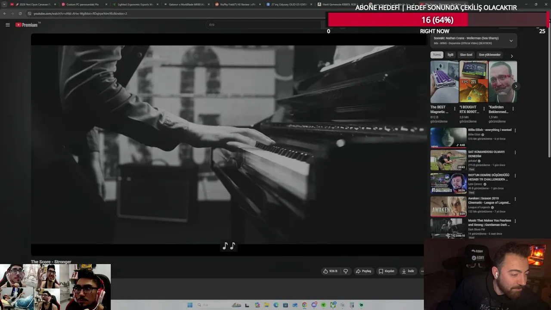The height and width of the screenshot is (310, 551).
Task: Open options for SAT KOMANDOSU OLMAYI DENEDİM
Action: pos(515,152)
